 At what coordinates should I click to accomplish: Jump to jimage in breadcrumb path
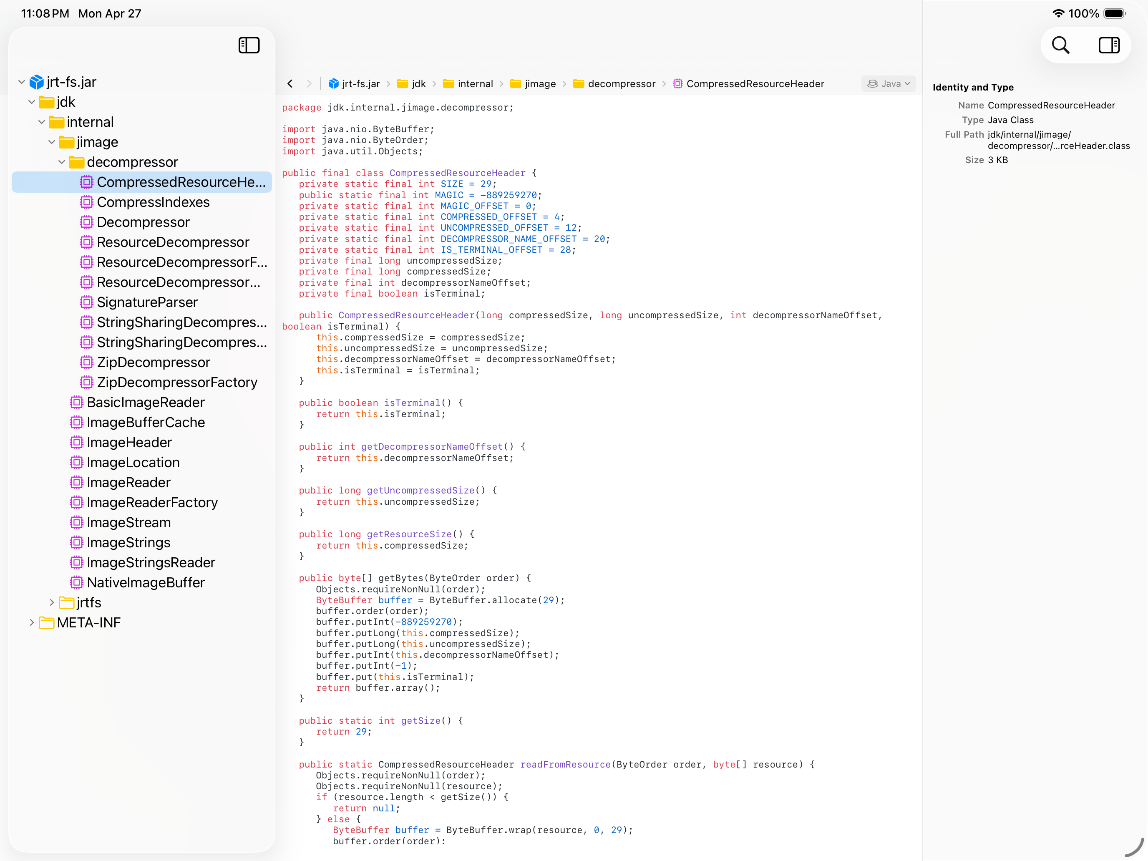point(533,83)
